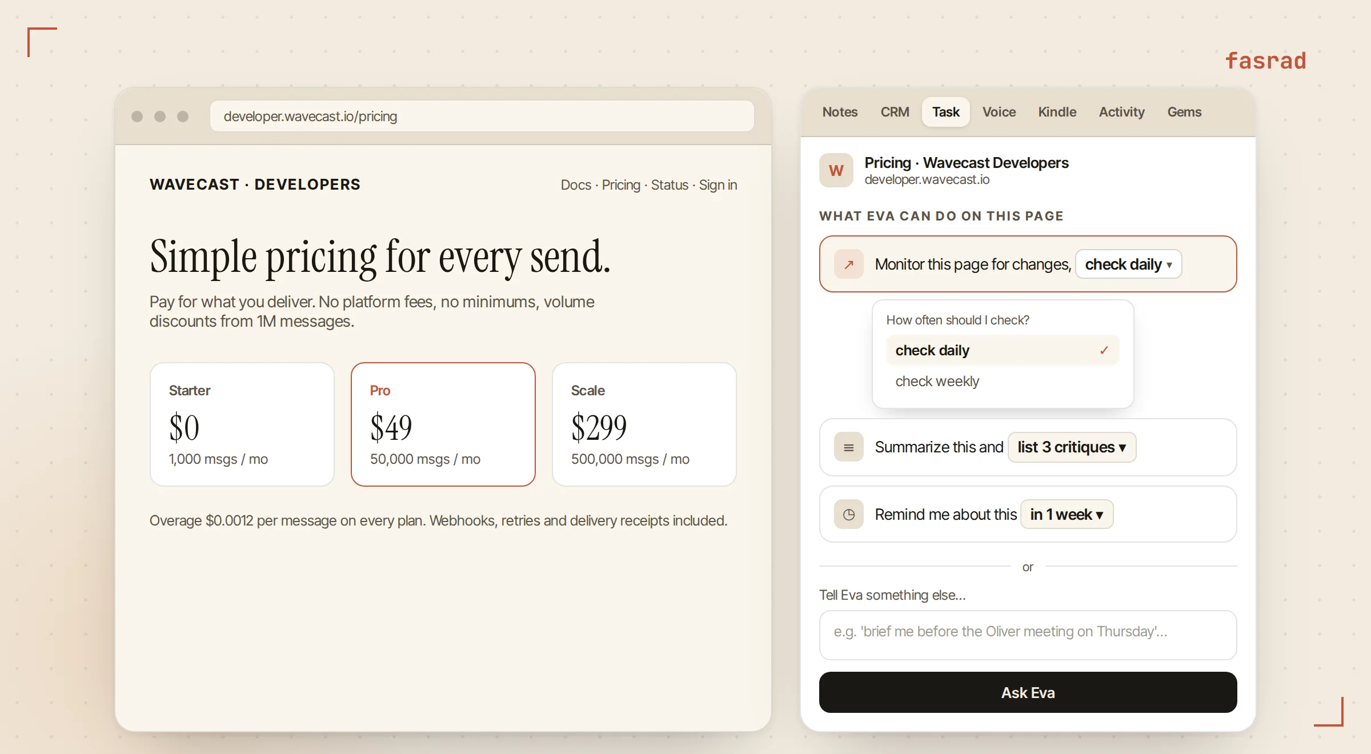Open the Docs link
Viewport: 1371px width, 754px height.
(x=576, y=185)
